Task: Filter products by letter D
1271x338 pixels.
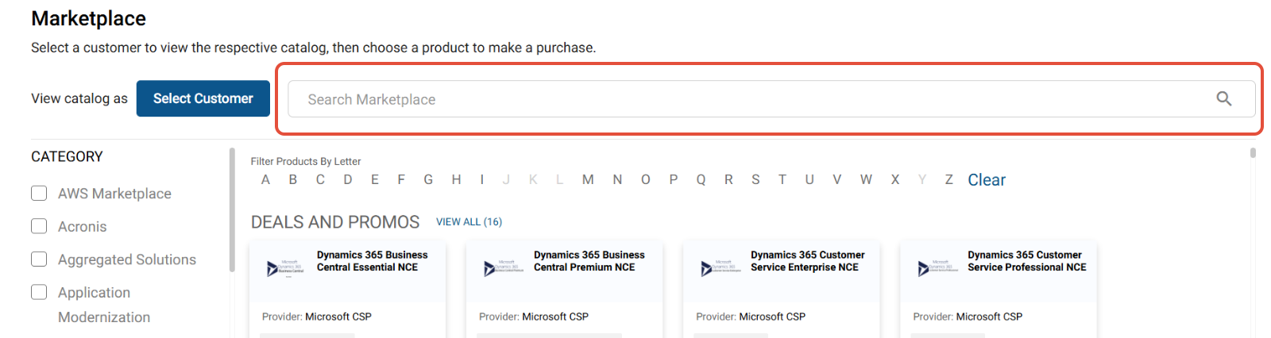Action: click(348, 180)
